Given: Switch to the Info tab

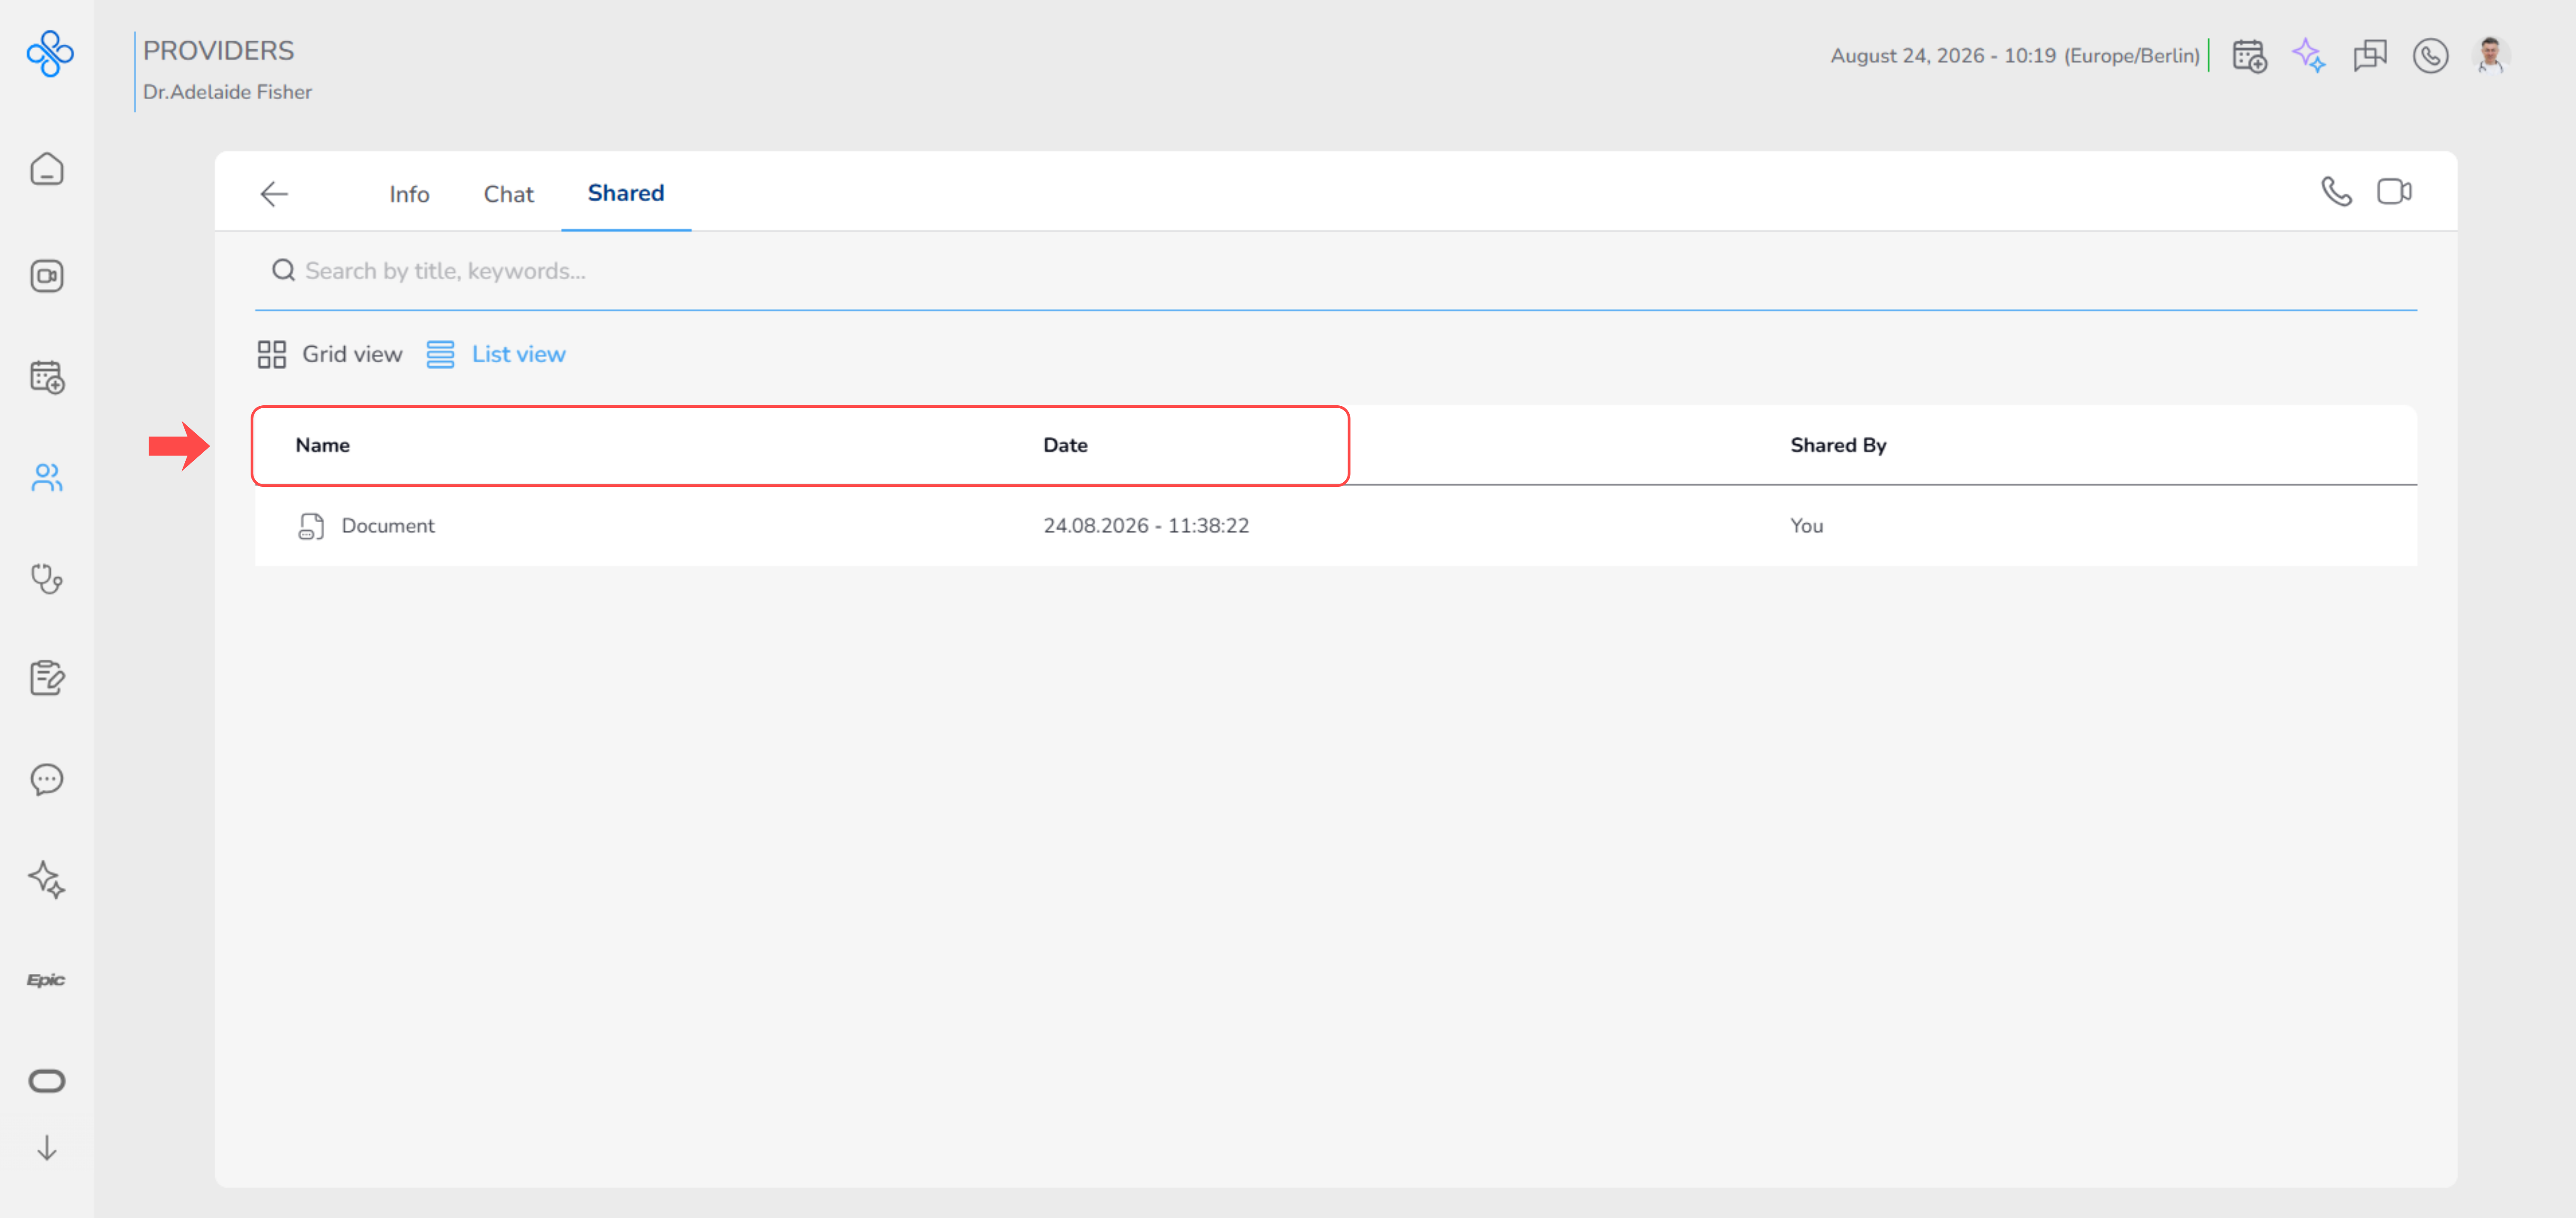Looking at the screenshot, I should click(409, 194).
